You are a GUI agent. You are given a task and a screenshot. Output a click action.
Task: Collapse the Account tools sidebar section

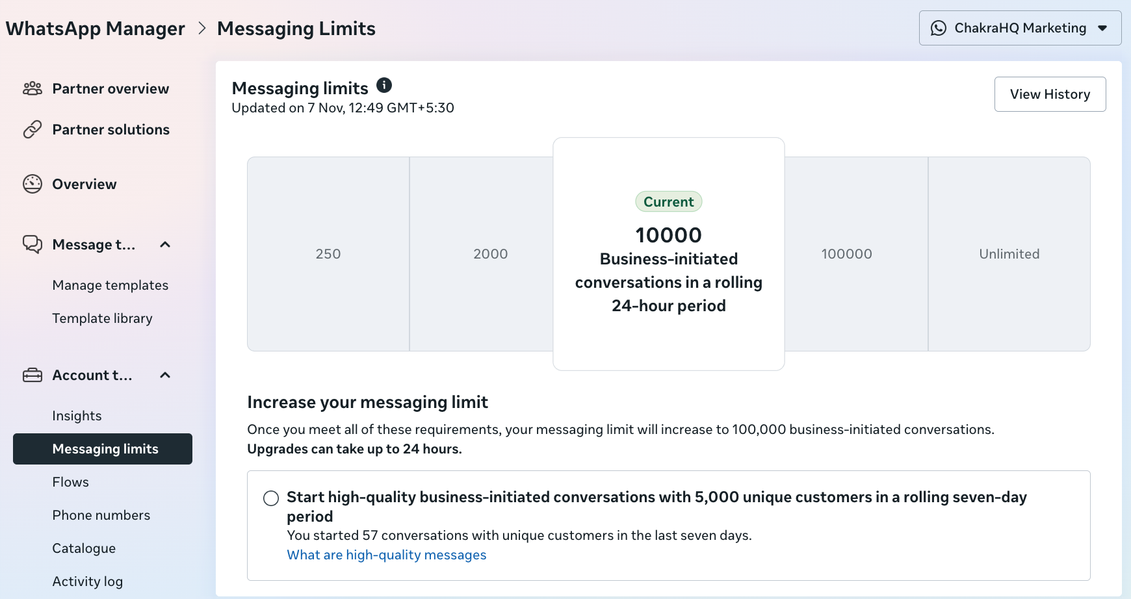coord(164,376)
